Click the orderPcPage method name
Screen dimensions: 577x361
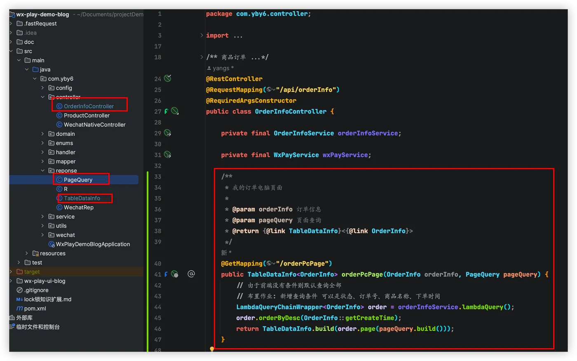point(362,274)
